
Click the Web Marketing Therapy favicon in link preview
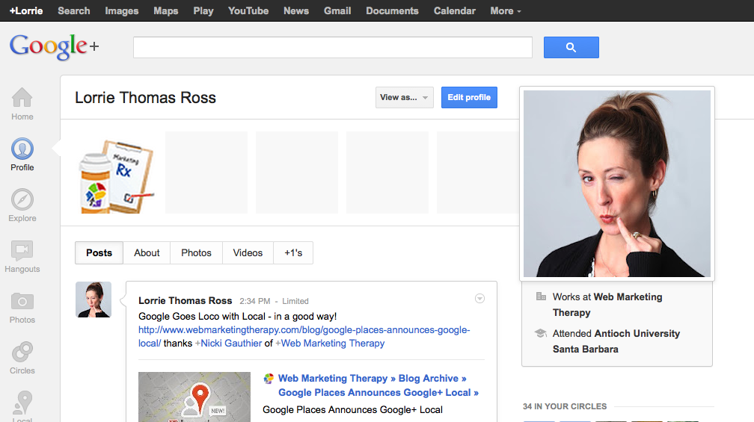pyautogui.click(x=269, y=379)
